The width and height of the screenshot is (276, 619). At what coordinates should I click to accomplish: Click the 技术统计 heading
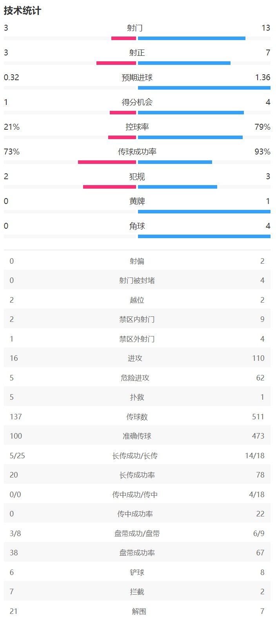tap(22, 11)
